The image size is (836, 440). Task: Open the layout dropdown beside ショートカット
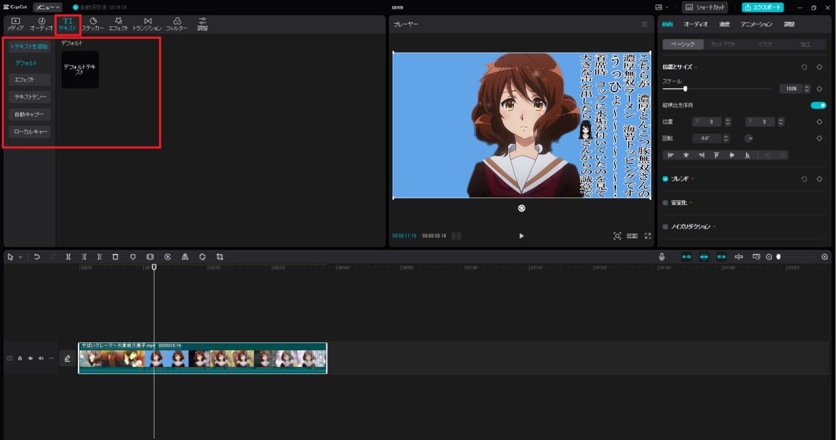[x=661, y=7]
